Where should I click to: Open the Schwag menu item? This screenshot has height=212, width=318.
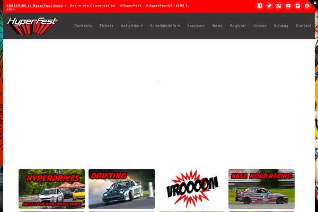281,26
